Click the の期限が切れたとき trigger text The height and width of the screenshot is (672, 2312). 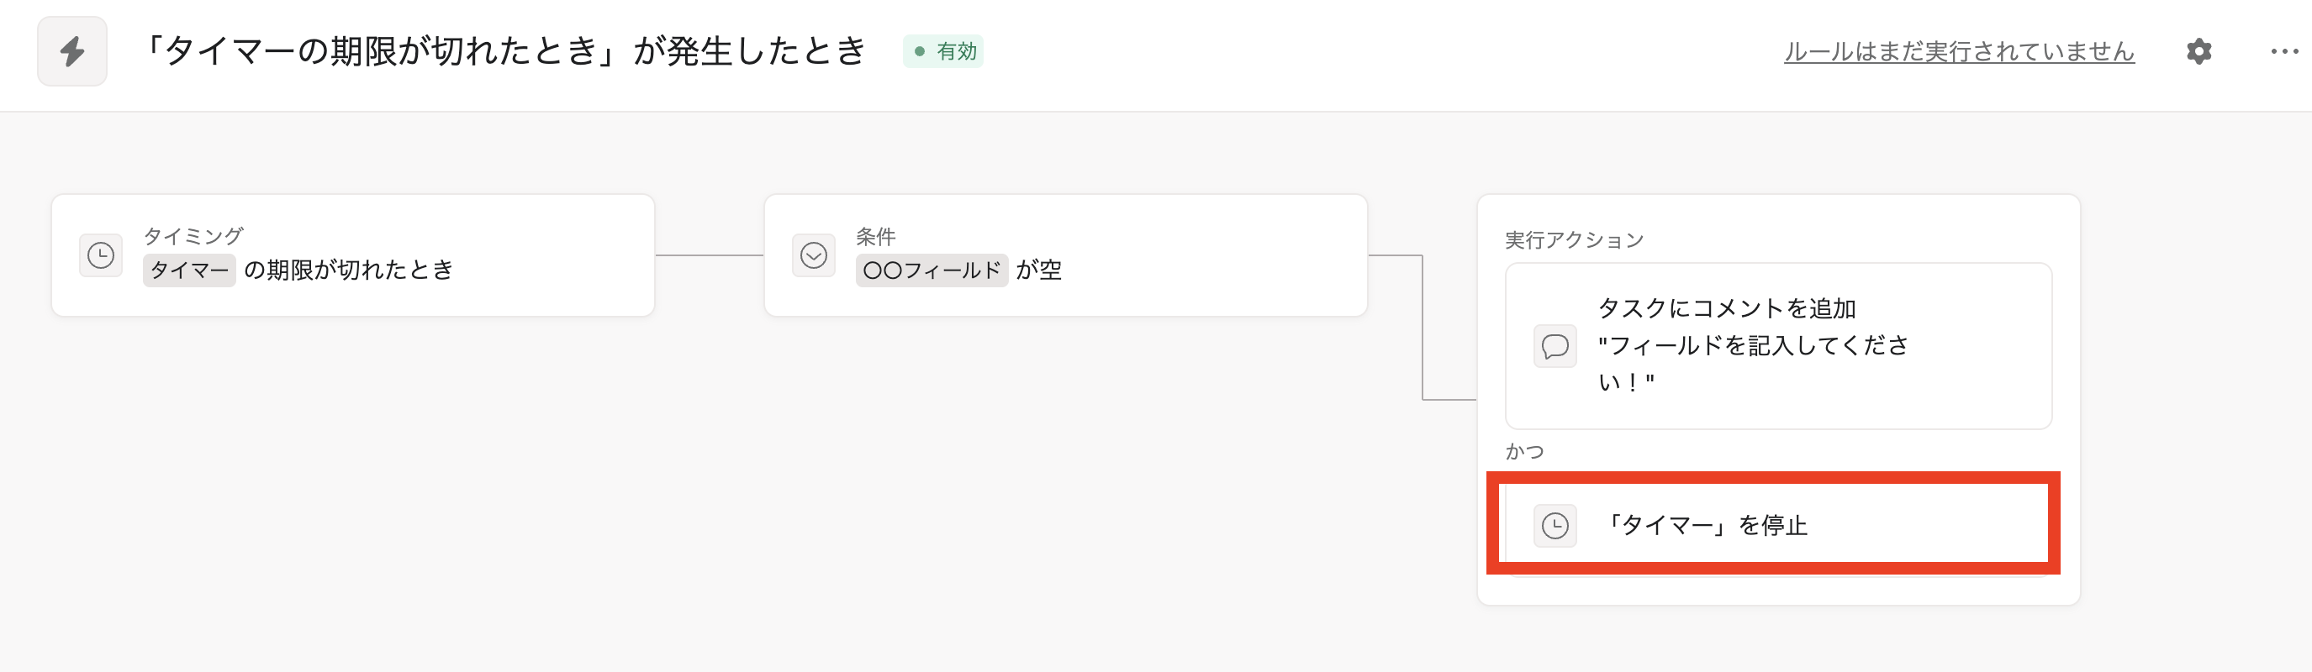point(348,270)
